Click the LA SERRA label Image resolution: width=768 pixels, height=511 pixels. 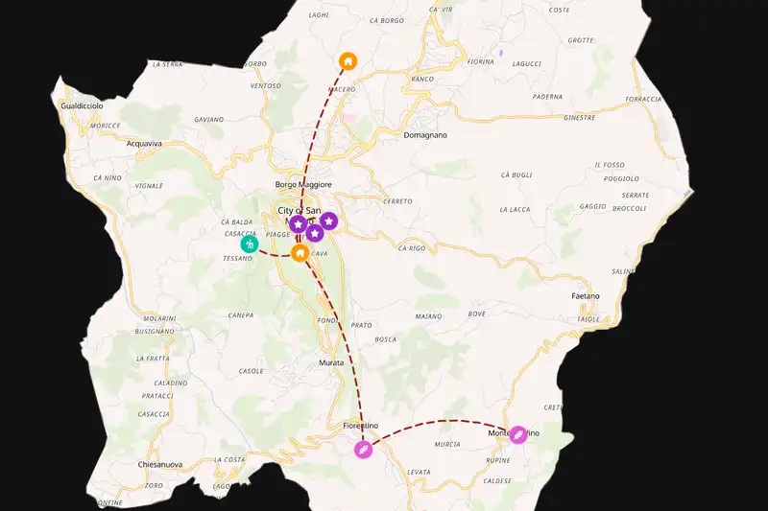coord(167,64)
